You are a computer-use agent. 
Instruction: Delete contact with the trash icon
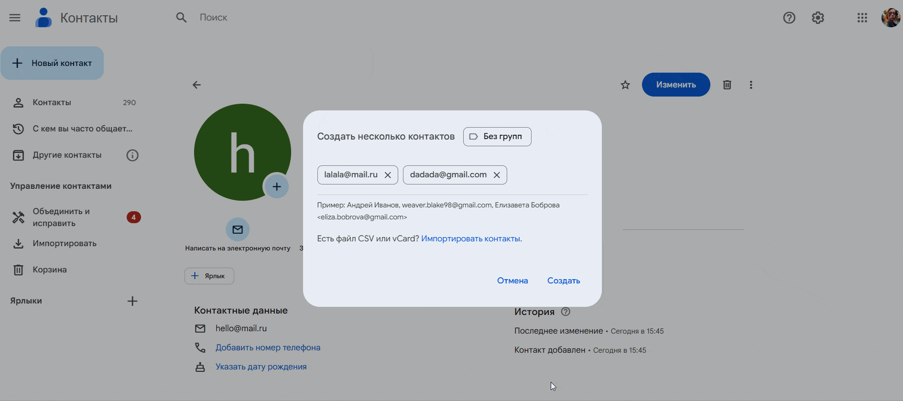pos(727,85)
